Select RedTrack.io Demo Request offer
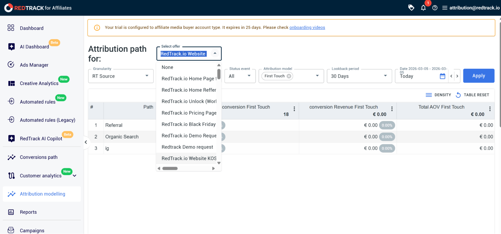The width and height of the screenshot is (501, 234). (186, 136)
